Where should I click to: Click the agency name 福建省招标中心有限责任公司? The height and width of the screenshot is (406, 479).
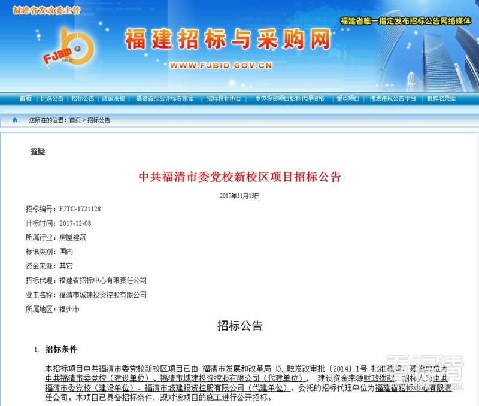tap(103, 280)
